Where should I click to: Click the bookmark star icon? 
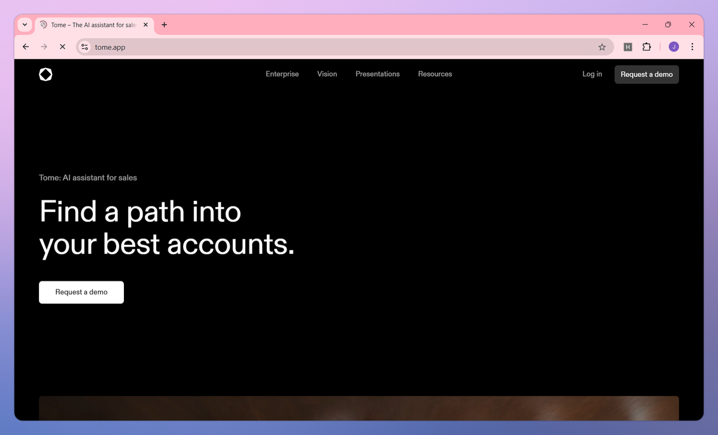tap(602, 47)
